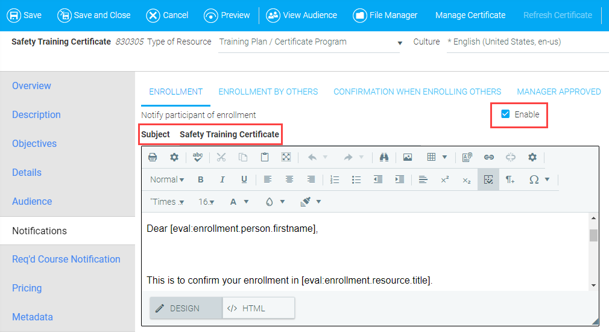Open the Pricing section in sidebar
The width and height of the screenshot is (609, 333).
[x=27, y=288]
